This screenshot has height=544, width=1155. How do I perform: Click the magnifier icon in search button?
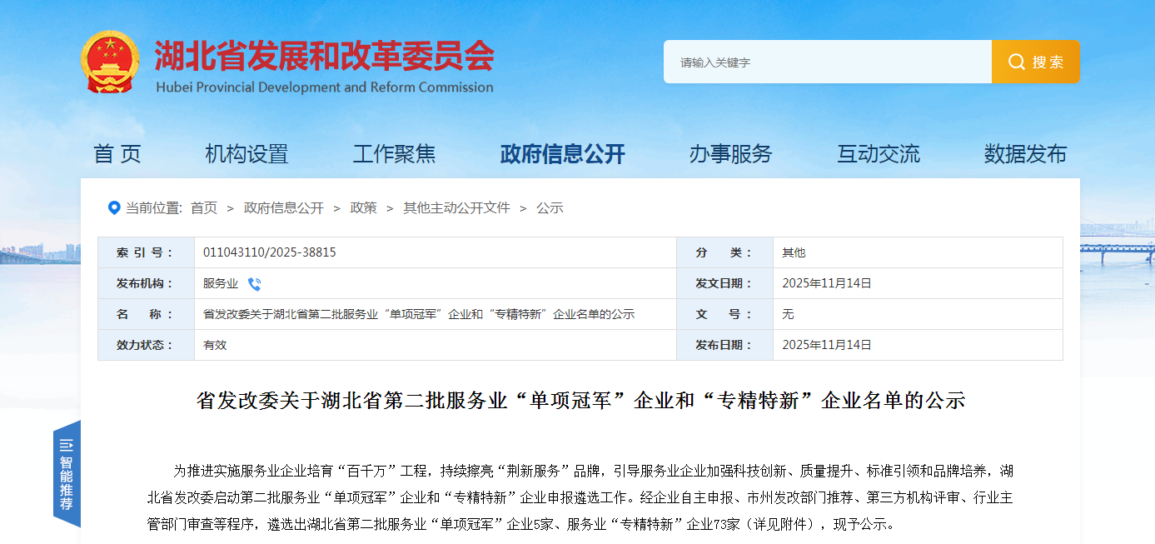1016,62
